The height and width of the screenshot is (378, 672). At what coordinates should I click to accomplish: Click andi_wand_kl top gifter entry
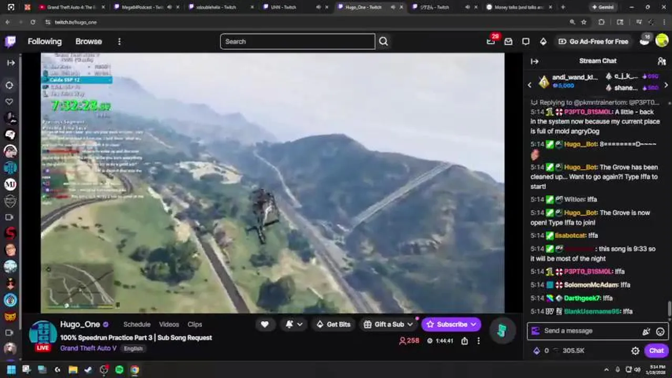pos(569,81)
